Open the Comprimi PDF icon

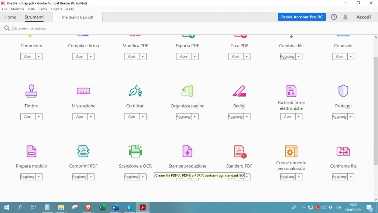click(x=83, y=151)
